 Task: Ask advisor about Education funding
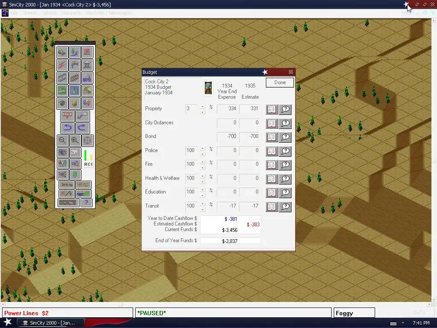coord(285,193)
